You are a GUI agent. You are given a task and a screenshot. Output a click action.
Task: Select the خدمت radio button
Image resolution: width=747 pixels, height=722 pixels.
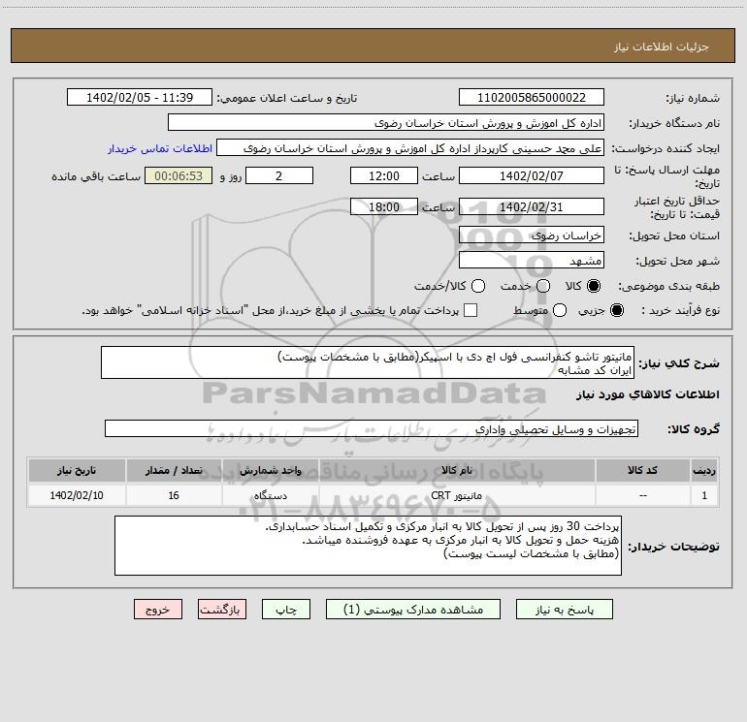coord(543,286)
